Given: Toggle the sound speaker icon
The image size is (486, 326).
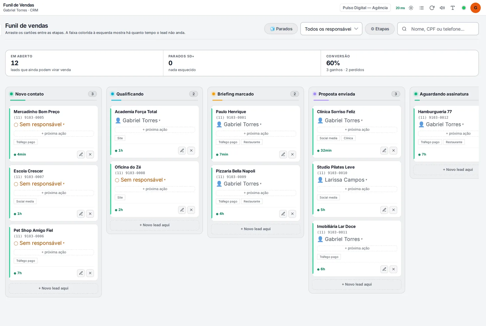Looking at the screenshot, I should 442,8.
